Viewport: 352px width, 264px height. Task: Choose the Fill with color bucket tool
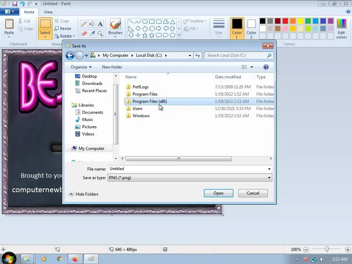click(92, 24)
